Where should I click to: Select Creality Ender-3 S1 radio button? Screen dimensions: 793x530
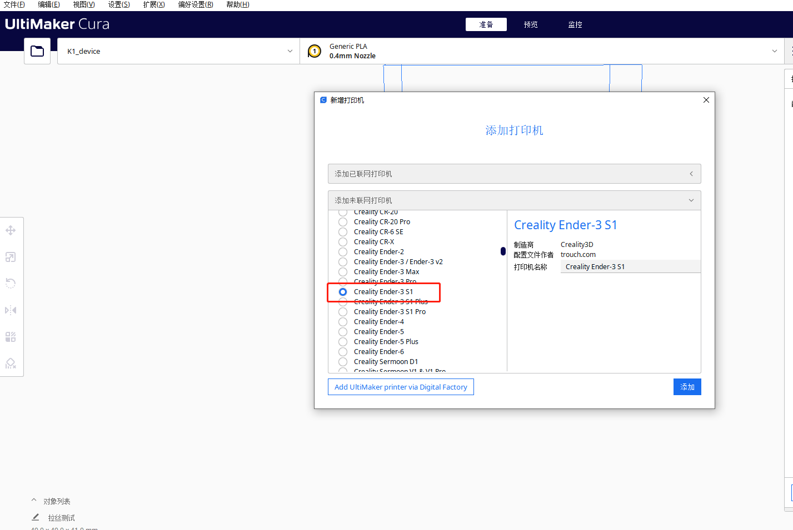[x=343, y=292]
